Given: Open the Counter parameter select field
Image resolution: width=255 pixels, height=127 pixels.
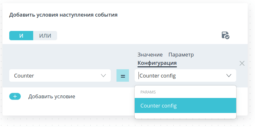Looking at the screenshot, I should (60, 75).
